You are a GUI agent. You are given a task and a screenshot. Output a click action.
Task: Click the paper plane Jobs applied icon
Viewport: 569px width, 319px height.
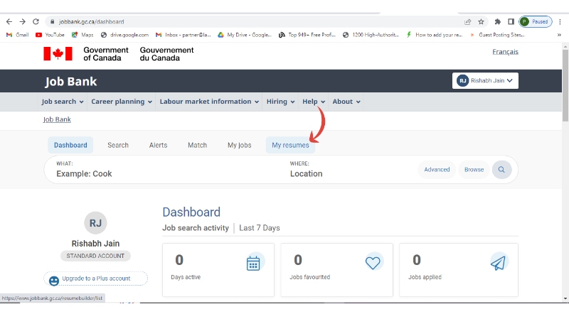tap(499, 263)
